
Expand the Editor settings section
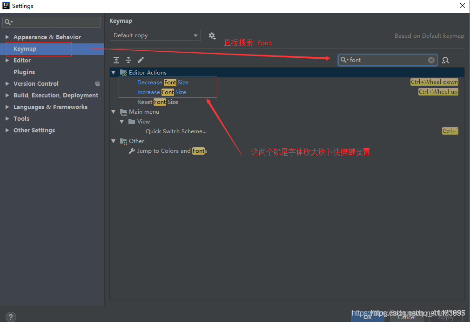click(7, 60)
